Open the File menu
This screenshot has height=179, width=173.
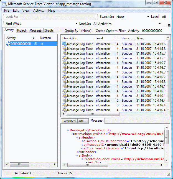pos(7,11)
